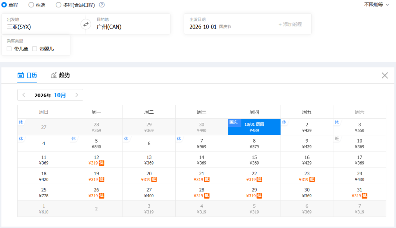Select October 27 priced ¥400
This screenshot has width=396, height=228.
click(149, 192)
